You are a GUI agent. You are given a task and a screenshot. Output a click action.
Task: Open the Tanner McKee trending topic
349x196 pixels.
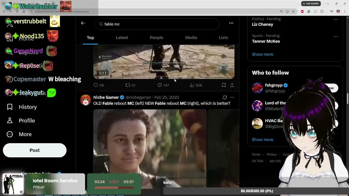point(266,41)
